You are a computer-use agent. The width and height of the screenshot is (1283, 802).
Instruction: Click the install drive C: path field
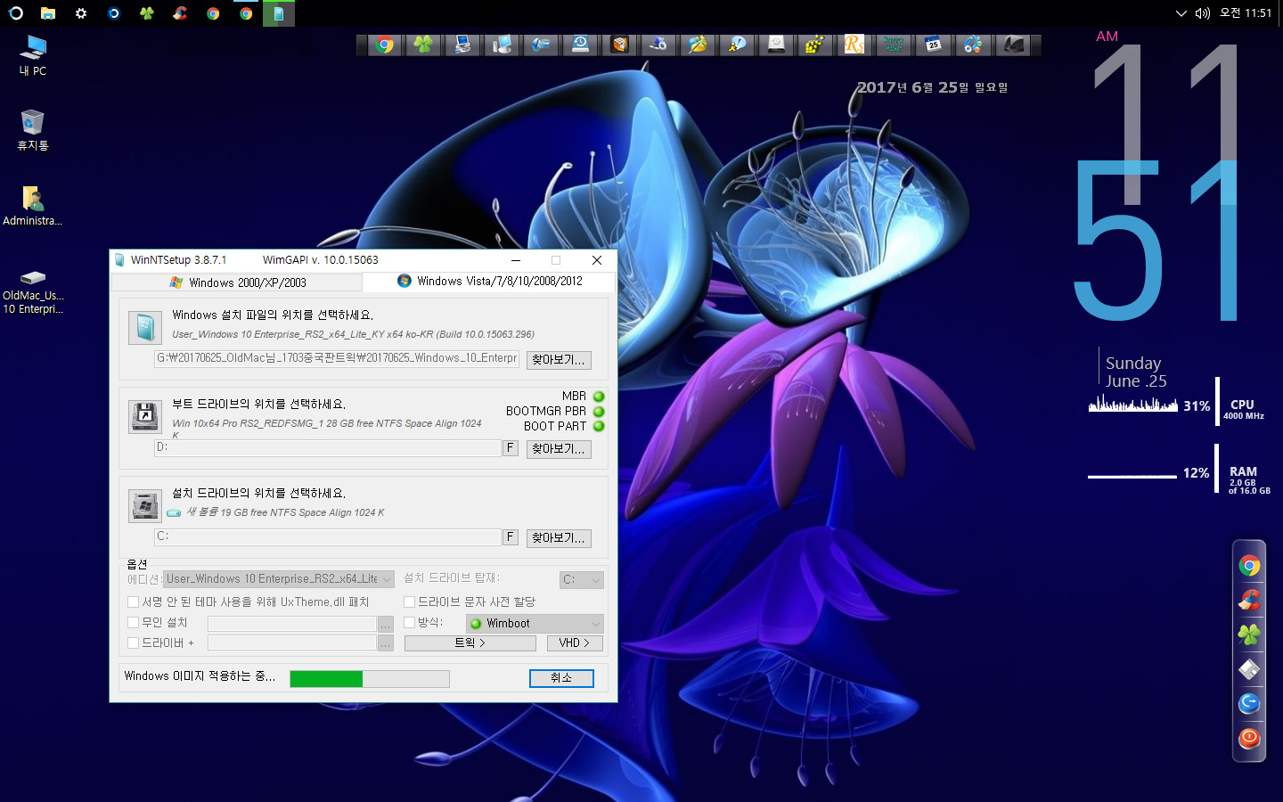[328, 537]
